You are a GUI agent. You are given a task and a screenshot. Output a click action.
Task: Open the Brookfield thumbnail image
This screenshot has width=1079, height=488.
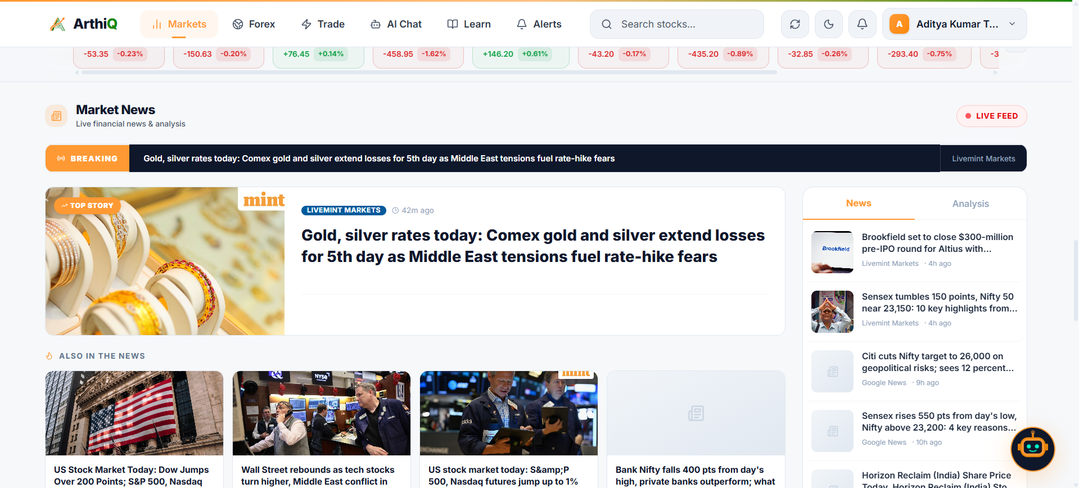click(x=832, y=252)
